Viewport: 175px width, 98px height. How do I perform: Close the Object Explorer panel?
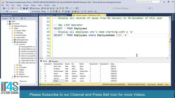point(36,15)
